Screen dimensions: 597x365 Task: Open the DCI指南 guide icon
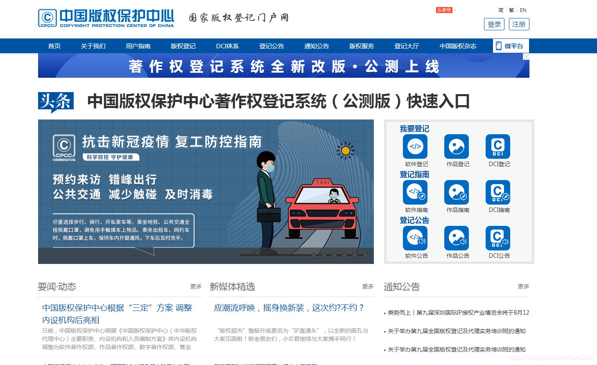click(x=498, y=192)
